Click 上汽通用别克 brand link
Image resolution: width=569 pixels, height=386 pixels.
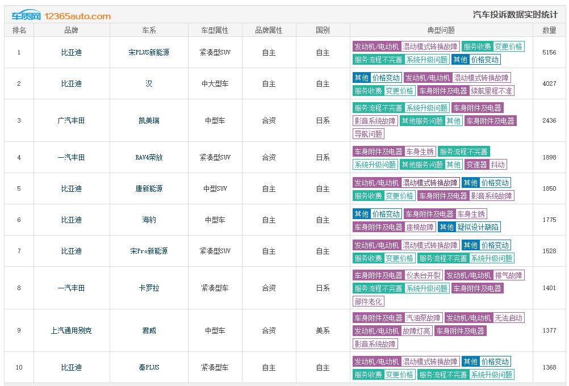point(71,330)
